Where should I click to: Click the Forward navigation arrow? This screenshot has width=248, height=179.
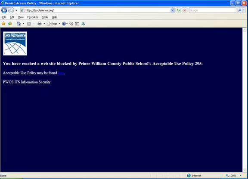(x=11, y=10)
